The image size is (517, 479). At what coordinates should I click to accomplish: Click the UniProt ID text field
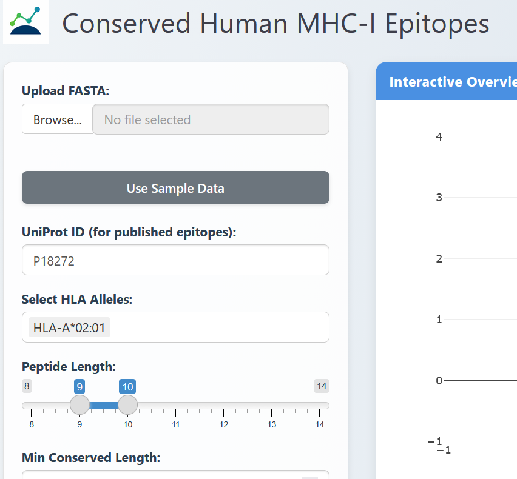coord(175,260)
